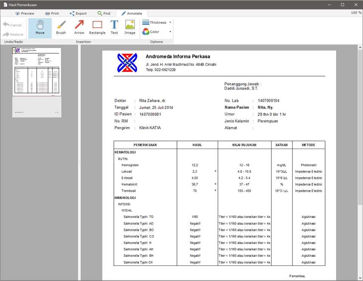Click the Color wheel icon

point(146,32)
